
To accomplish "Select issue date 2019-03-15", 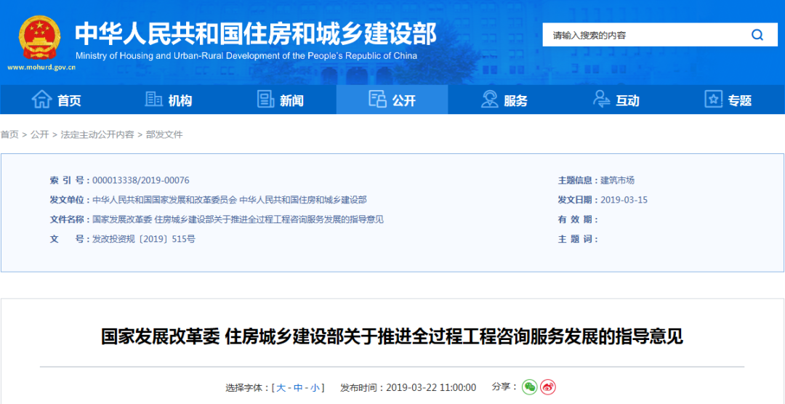I will (x=624, y=200).
